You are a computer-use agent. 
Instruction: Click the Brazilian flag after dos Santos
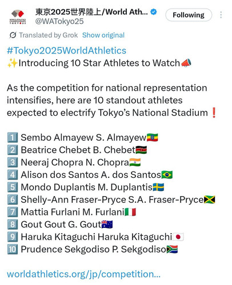coord(167,175)
